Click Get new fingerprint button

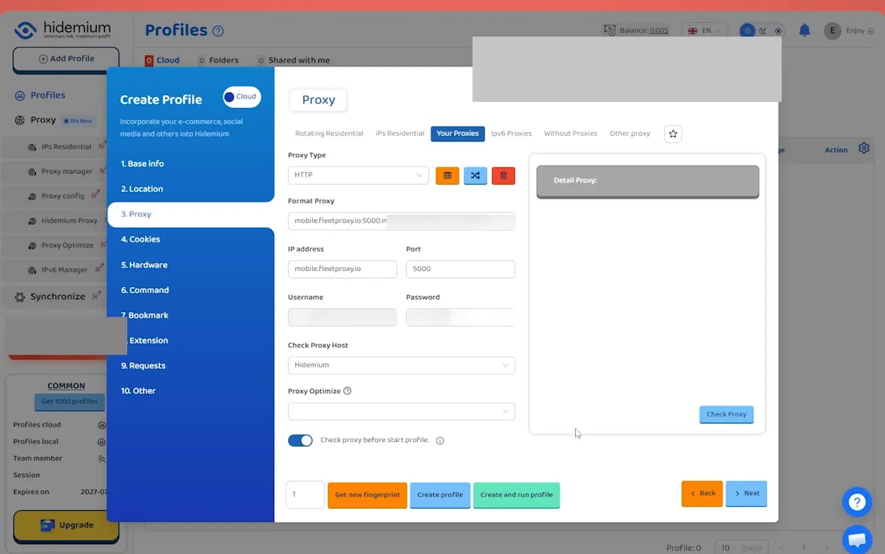pos(367,495)
